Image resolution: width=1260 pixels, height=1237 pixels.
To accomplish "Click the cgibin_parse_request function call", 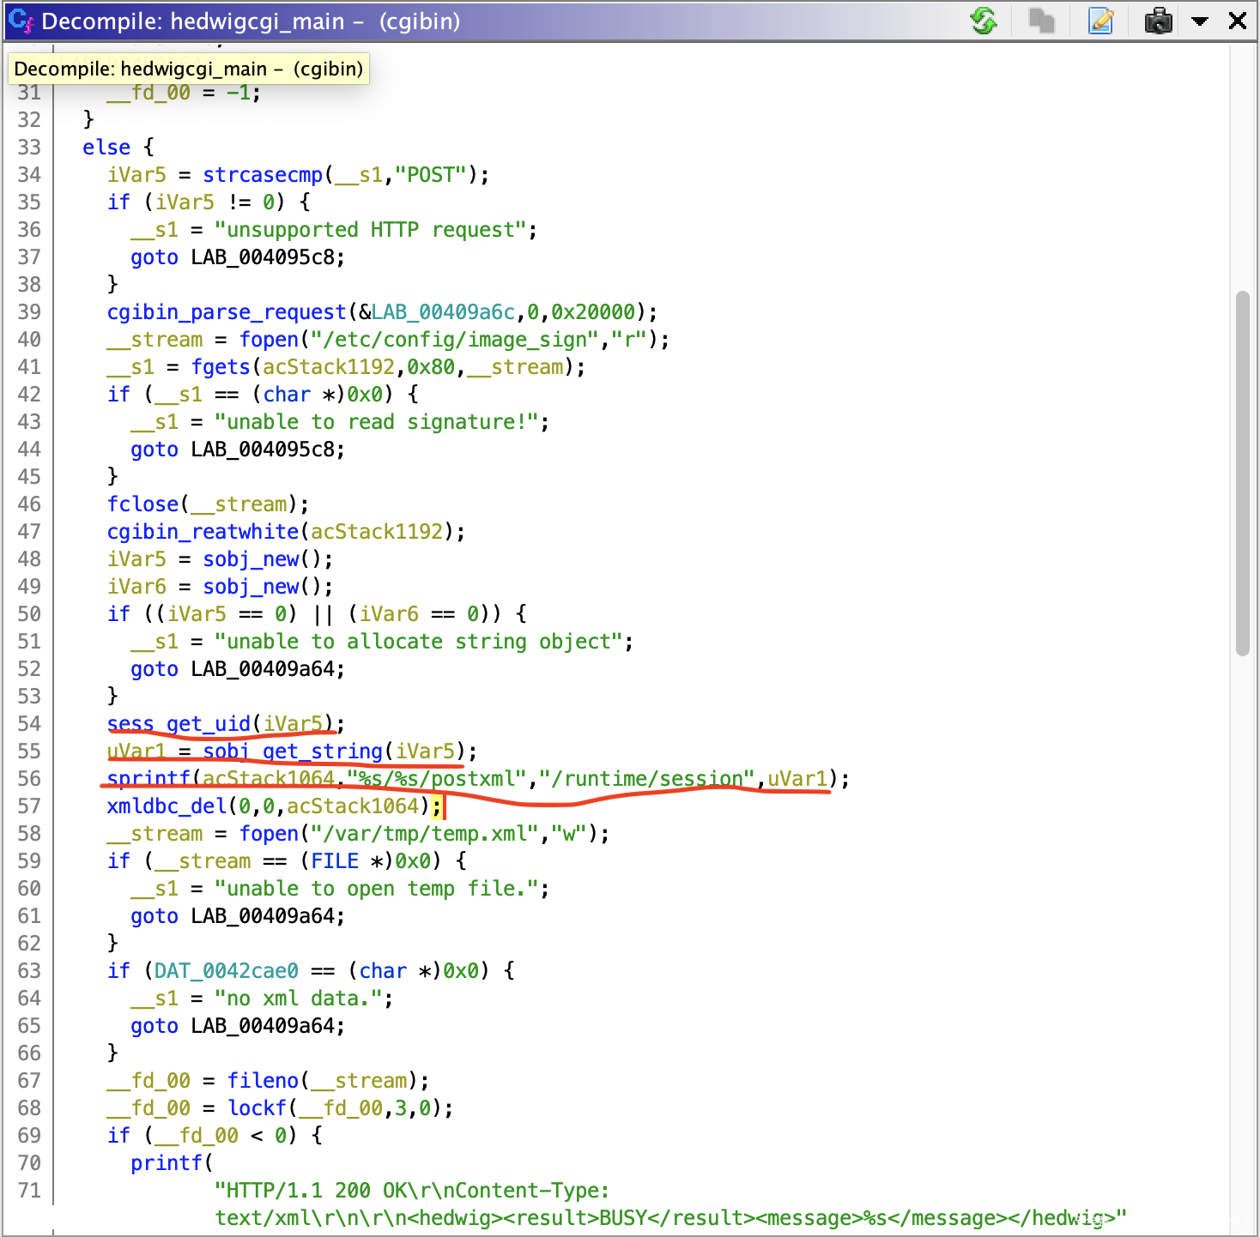I will [227, 312].
